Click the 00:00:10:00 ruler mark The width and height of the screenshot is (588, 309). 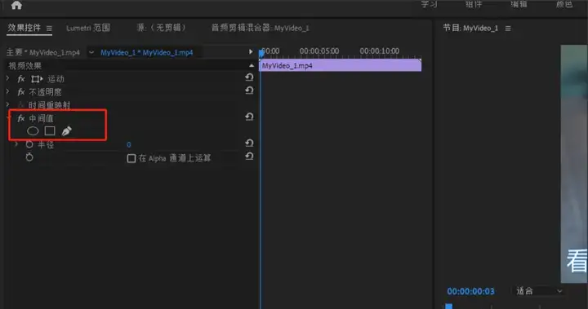[x=380, y=51]
